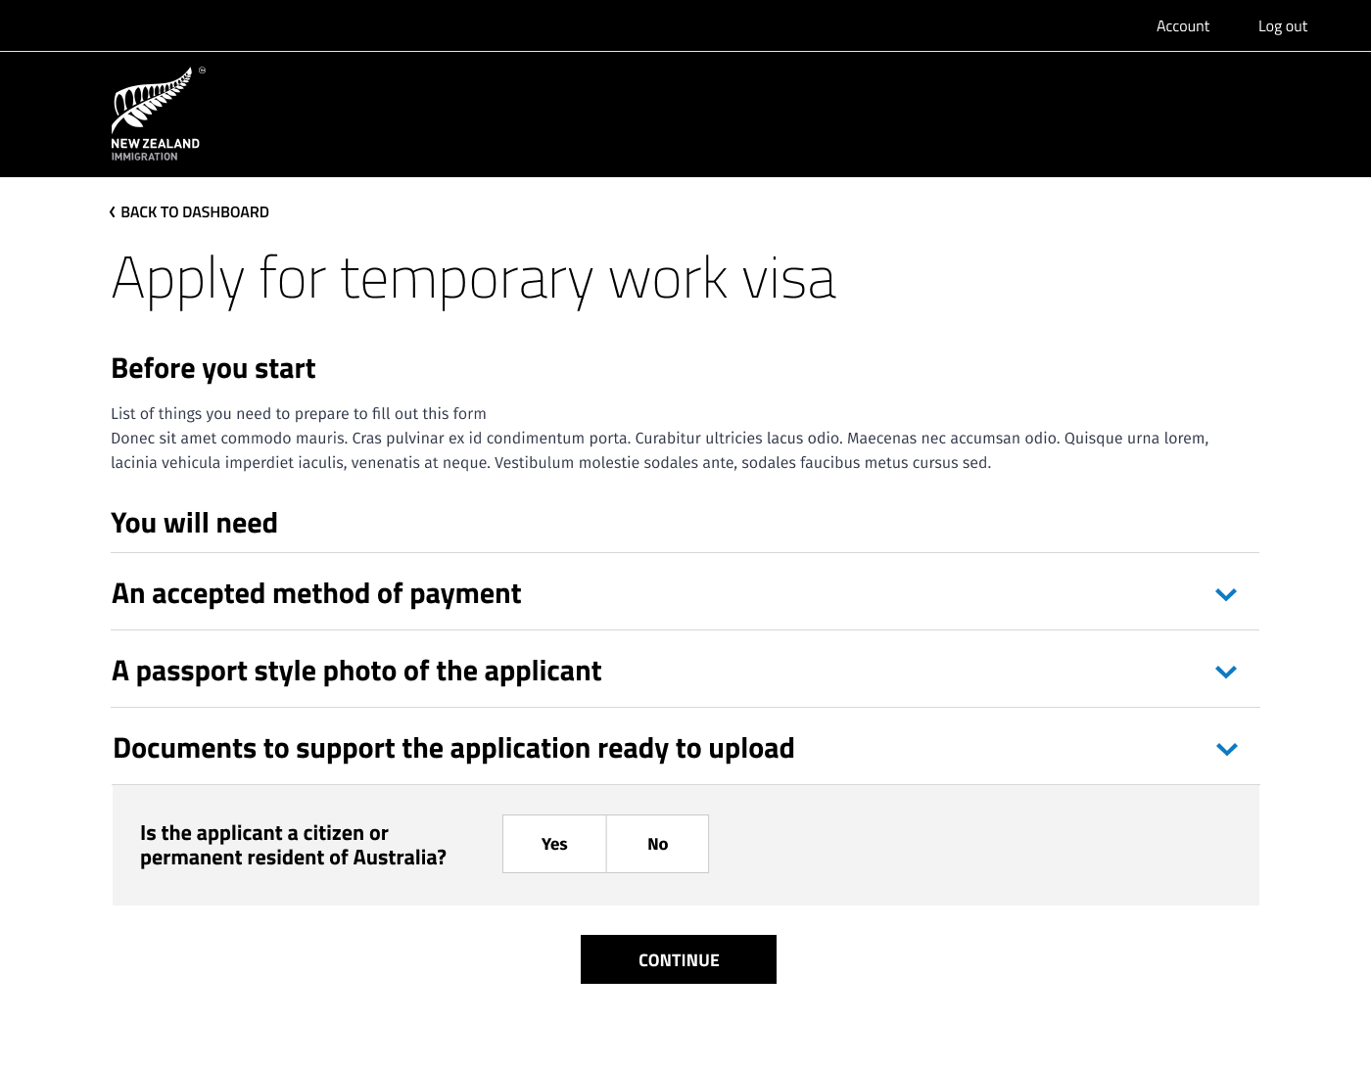Open the Account menu item
This screenshot has height=1069, width=1371.
point(1182,26)
